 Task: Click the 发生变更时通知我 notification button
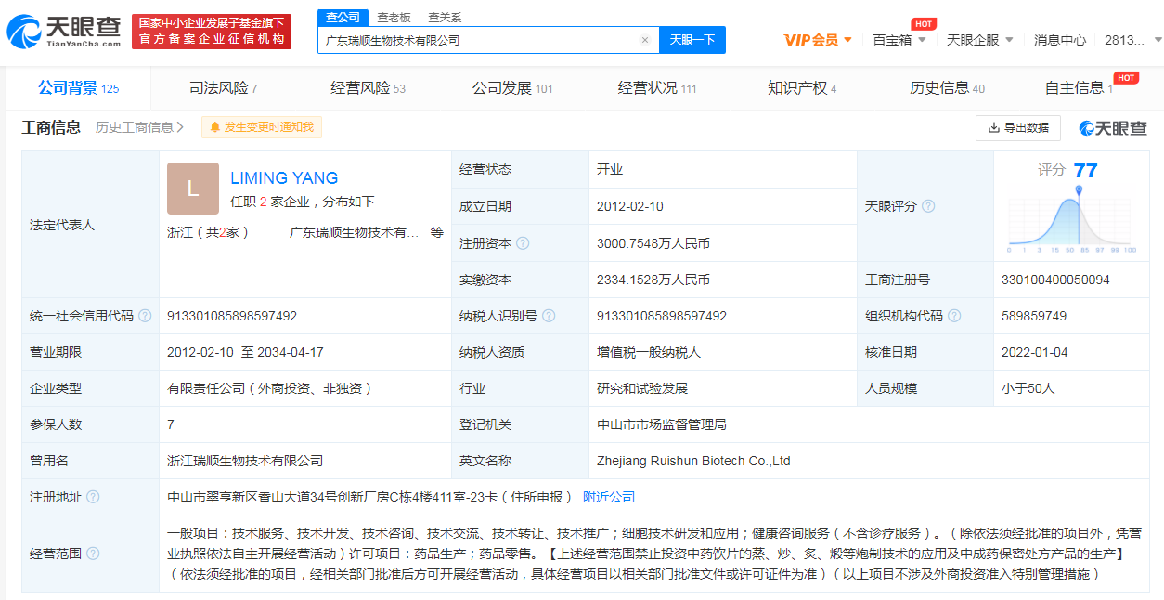[x=262, y=127]
